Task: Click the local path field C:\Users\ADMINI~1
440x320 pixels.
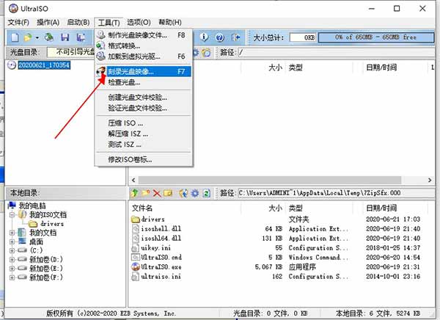Action: pyautogui.click(x=337, y=193)
